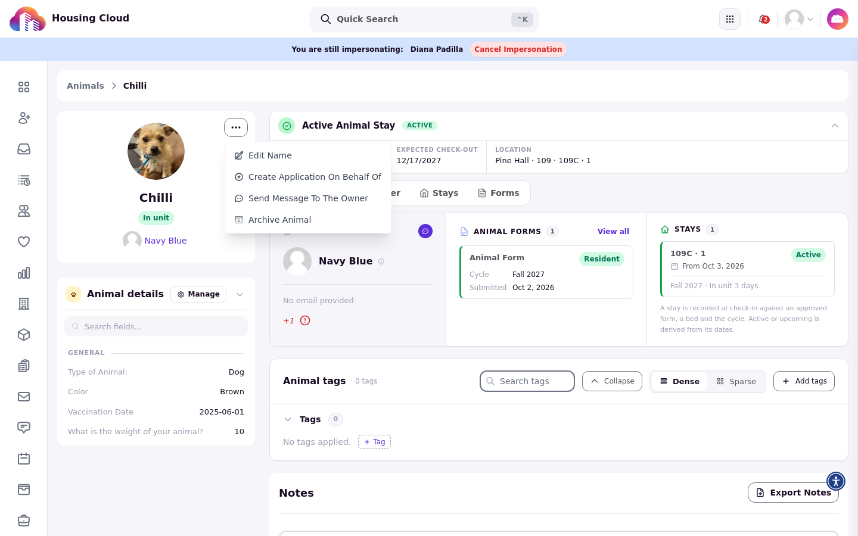Open the add-user icon in sidebar

point(24,118)
